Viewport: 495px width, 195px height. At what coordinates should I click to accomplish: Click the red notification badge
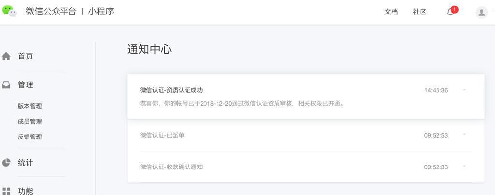point(454,9)
